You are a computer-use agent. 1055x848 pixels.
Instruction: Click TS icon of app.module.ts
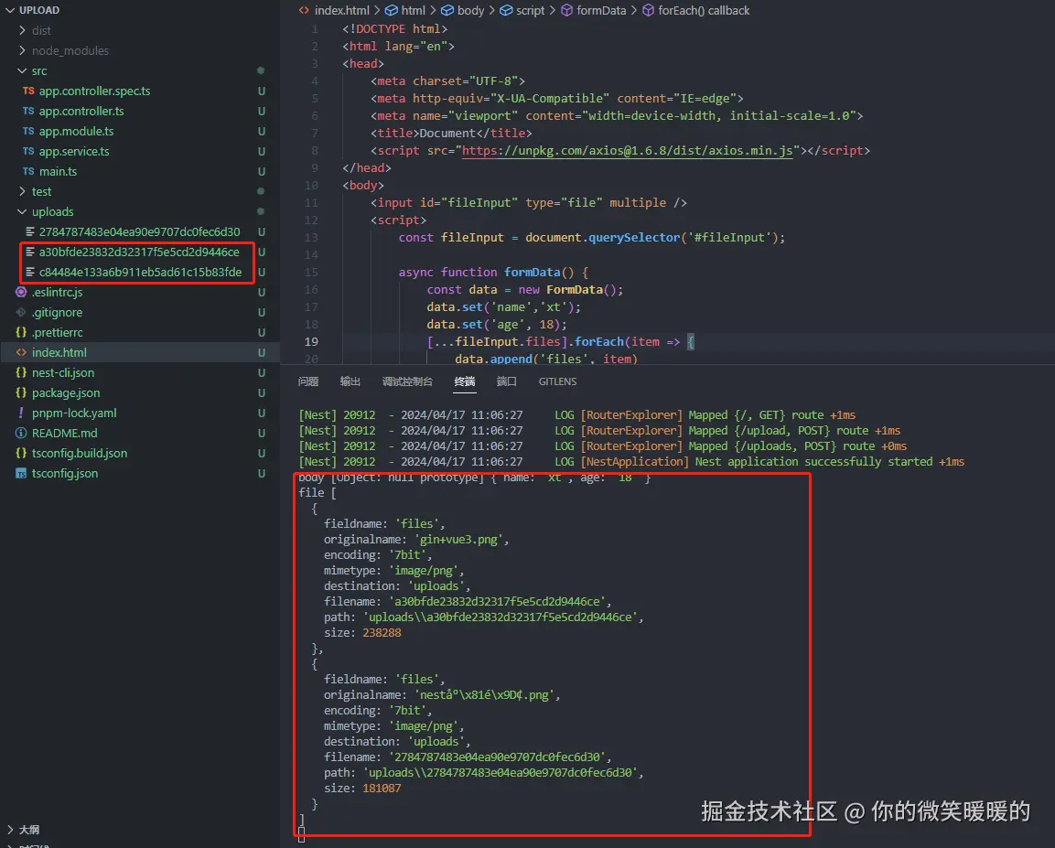click(28, 131)
